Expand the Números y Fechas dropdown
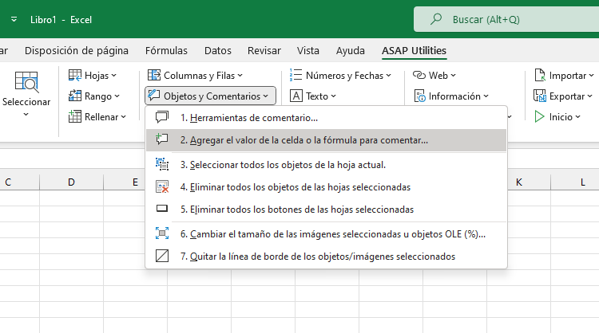 388,76
